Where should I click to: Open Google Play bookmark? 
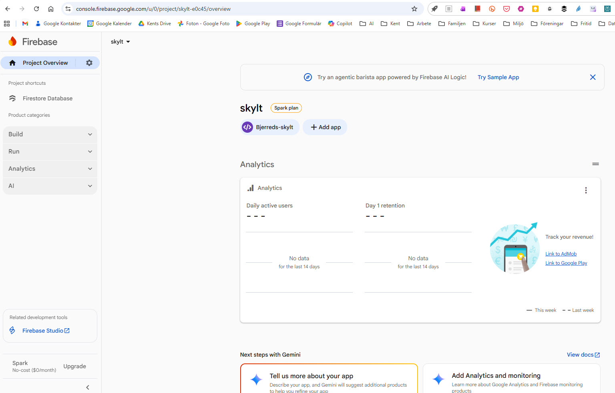click(x=253, y=24)
